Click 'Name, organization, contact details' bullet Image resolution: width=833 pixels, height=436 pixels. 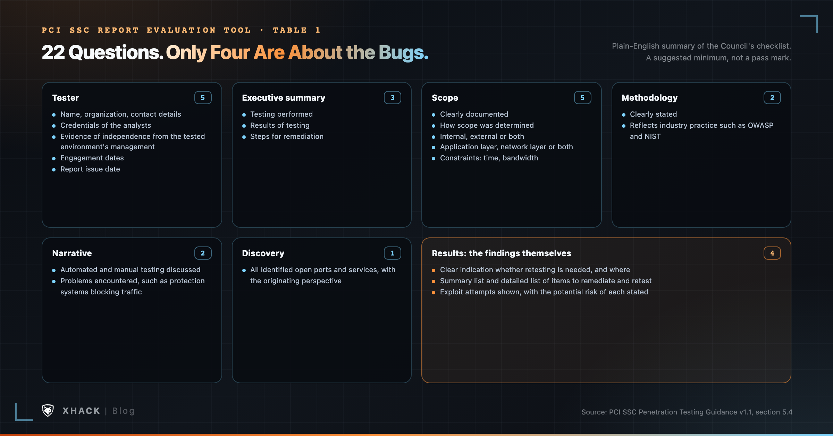tap(121, 114)
